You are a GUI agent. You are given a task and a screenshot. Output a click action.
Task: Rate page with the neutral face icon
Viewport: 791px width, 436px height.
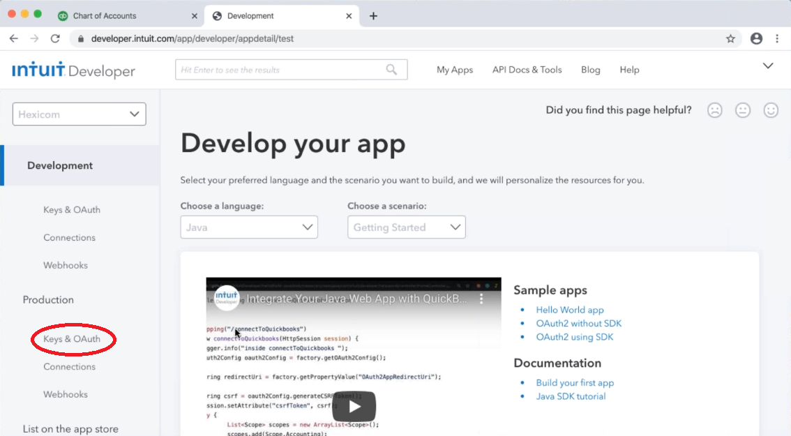click(743, 110)
